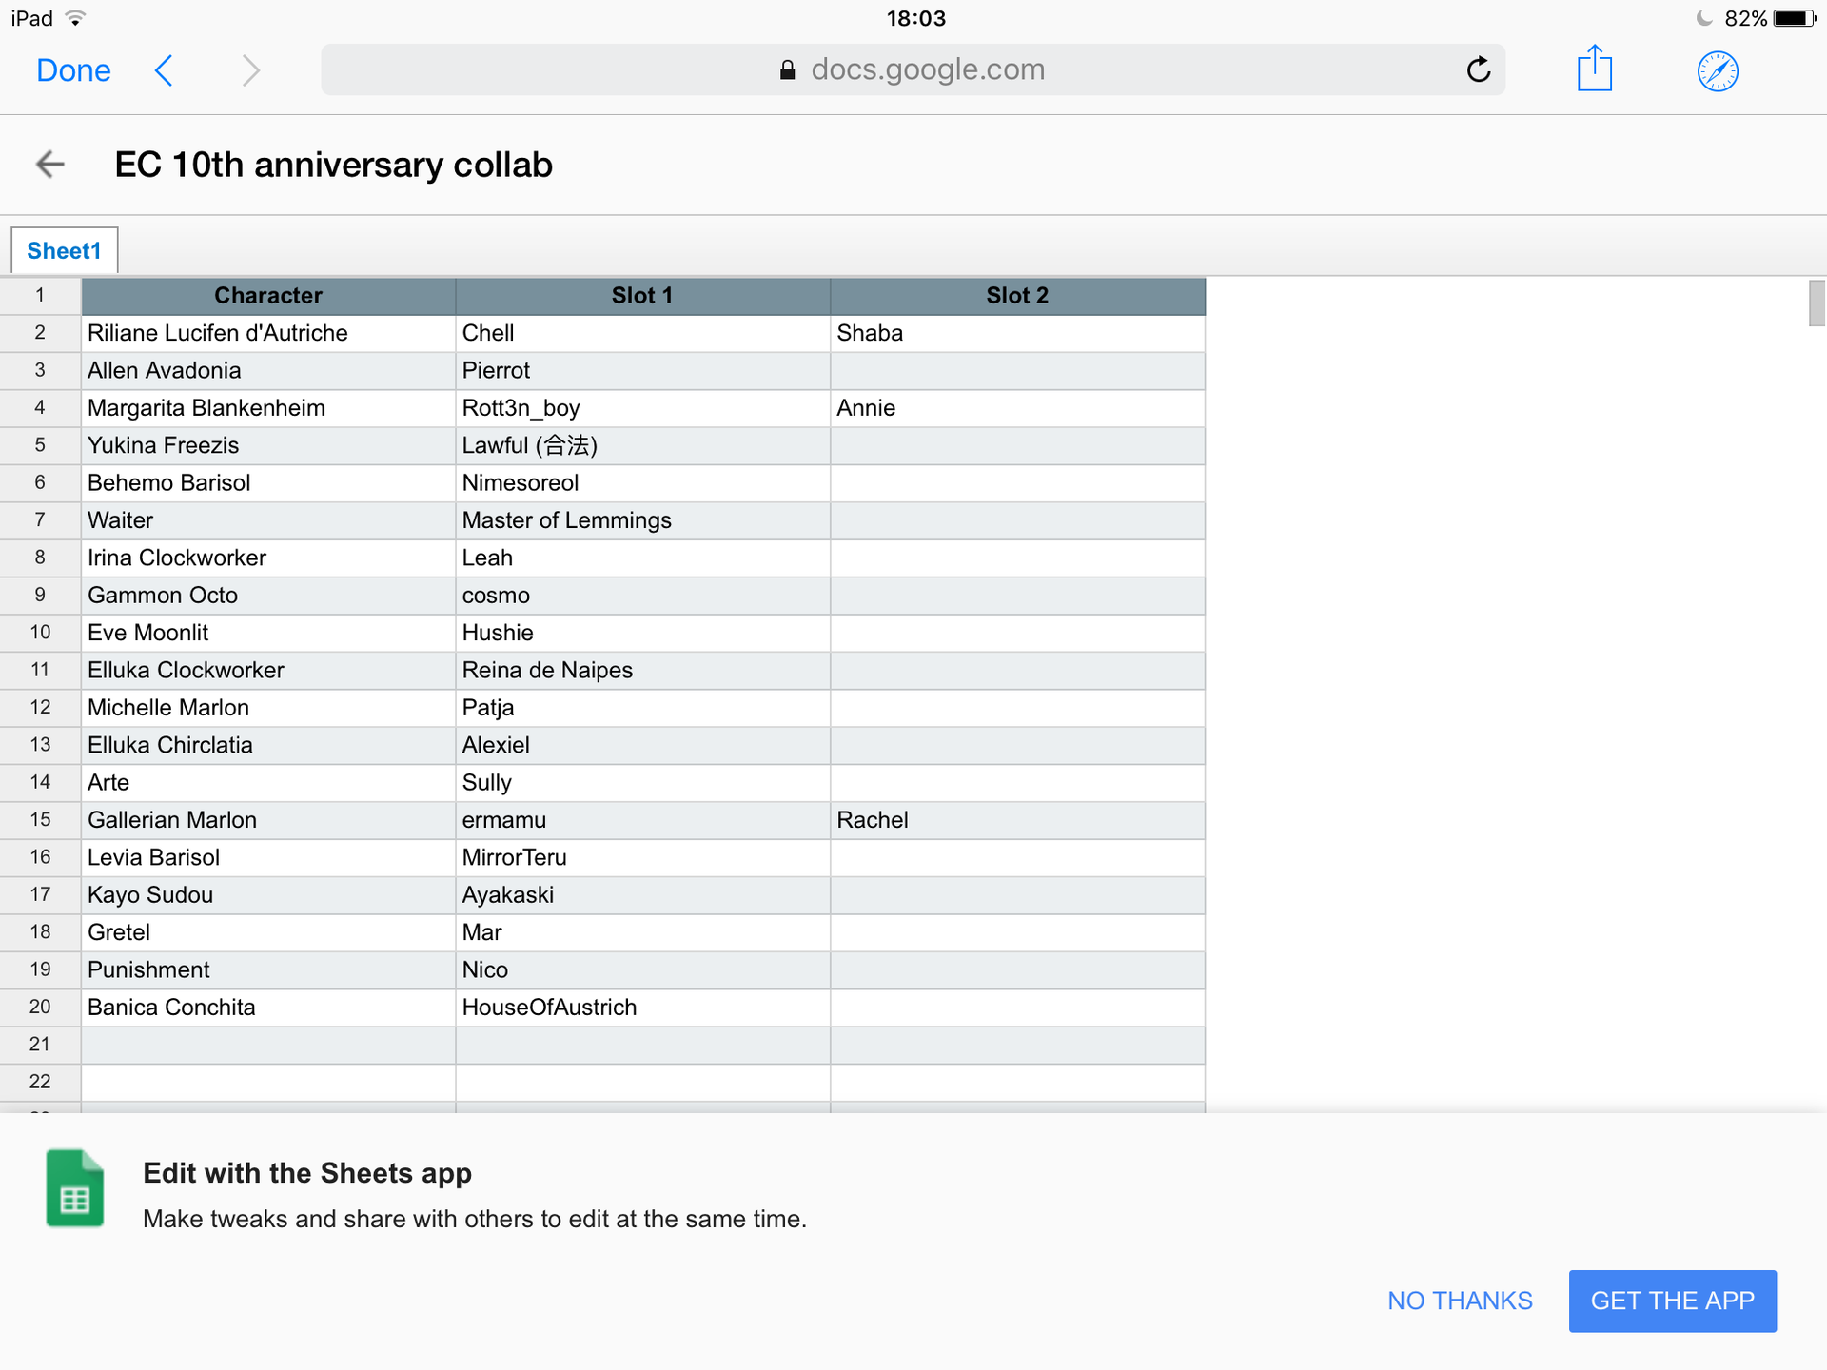
Task: Select the Gretel cell
Action: (x=268, y=932)
